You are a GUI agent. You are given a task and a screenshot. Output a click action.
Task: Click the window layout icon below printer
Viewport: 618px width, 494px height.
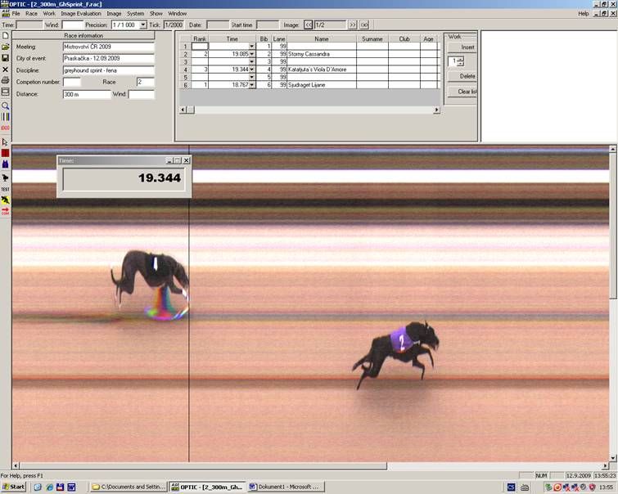(5, 92)
